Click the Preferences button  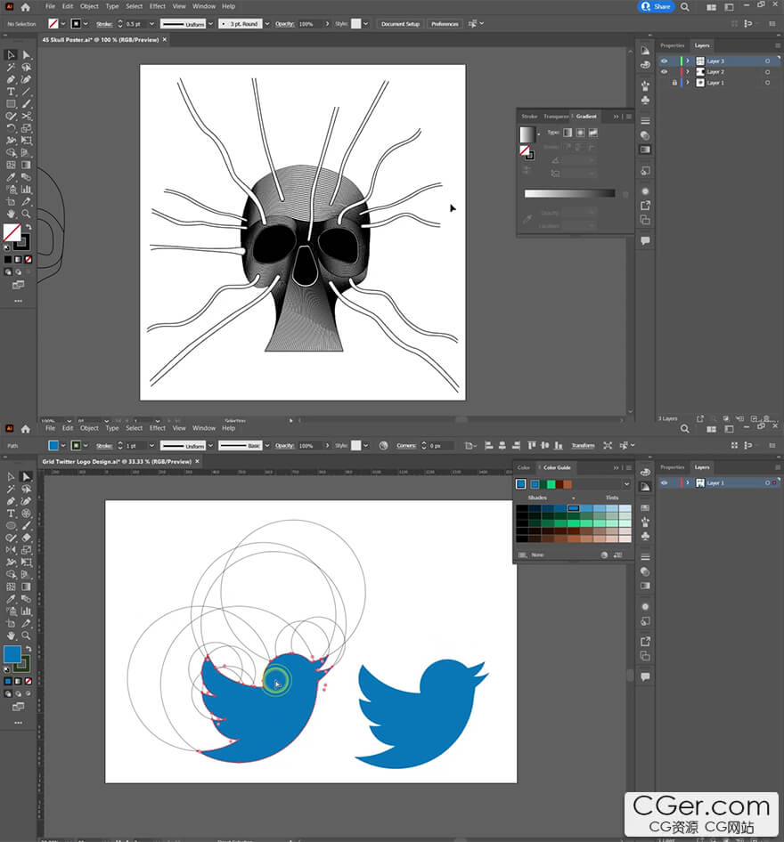445,24
